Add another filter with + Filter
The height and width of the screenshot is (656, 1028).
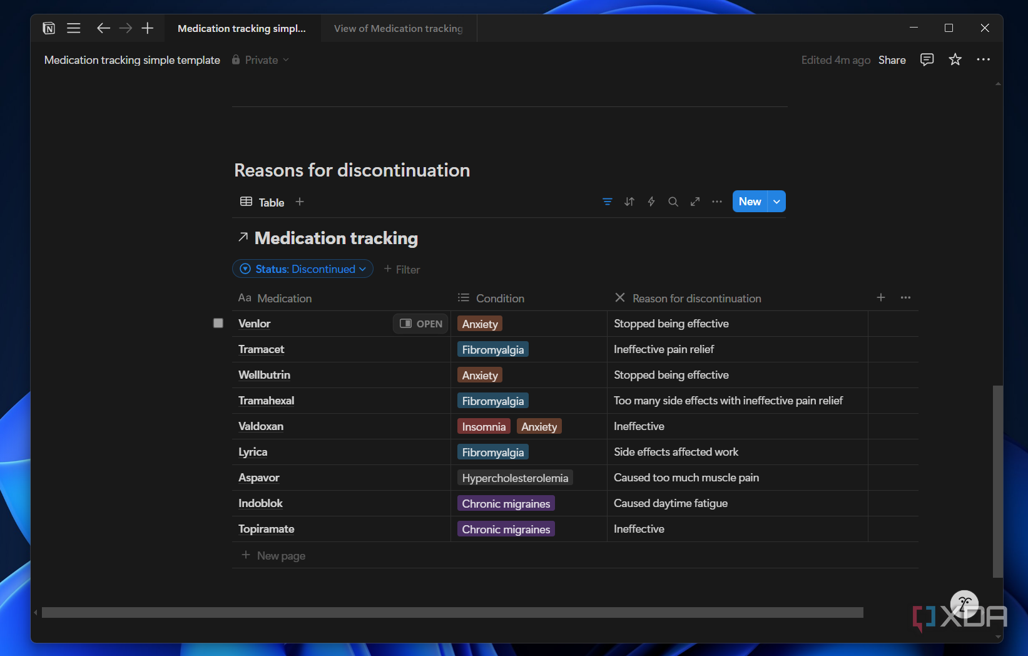(x=402, y=269)
